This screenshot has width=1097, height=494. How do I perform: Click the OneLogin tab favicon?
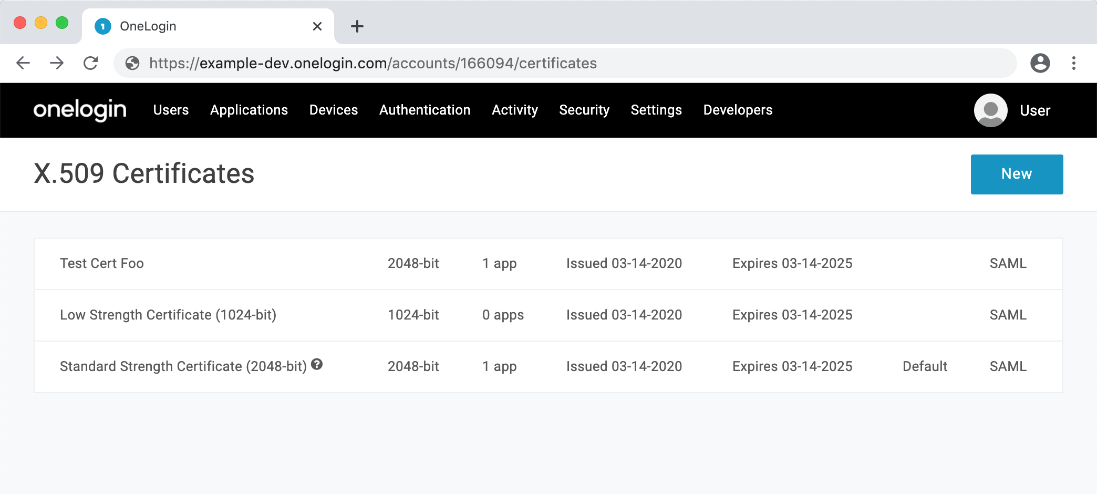point(103,26)
